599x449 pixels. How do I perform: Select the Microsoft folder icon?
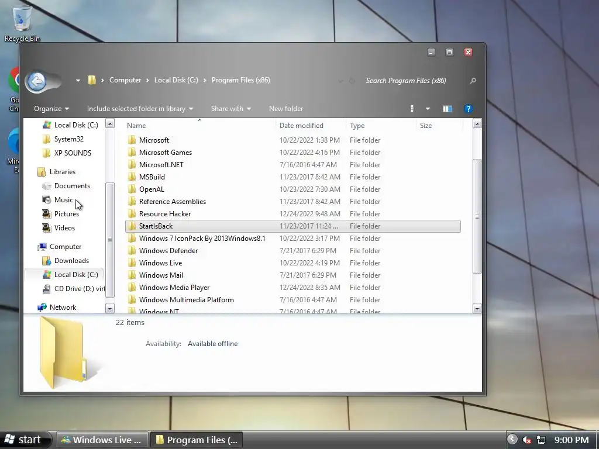(x=132, y=140)
